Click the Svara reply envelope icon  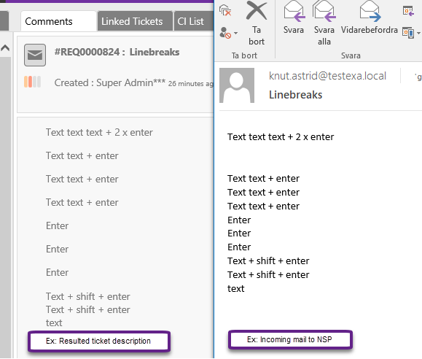click(294, 11)
